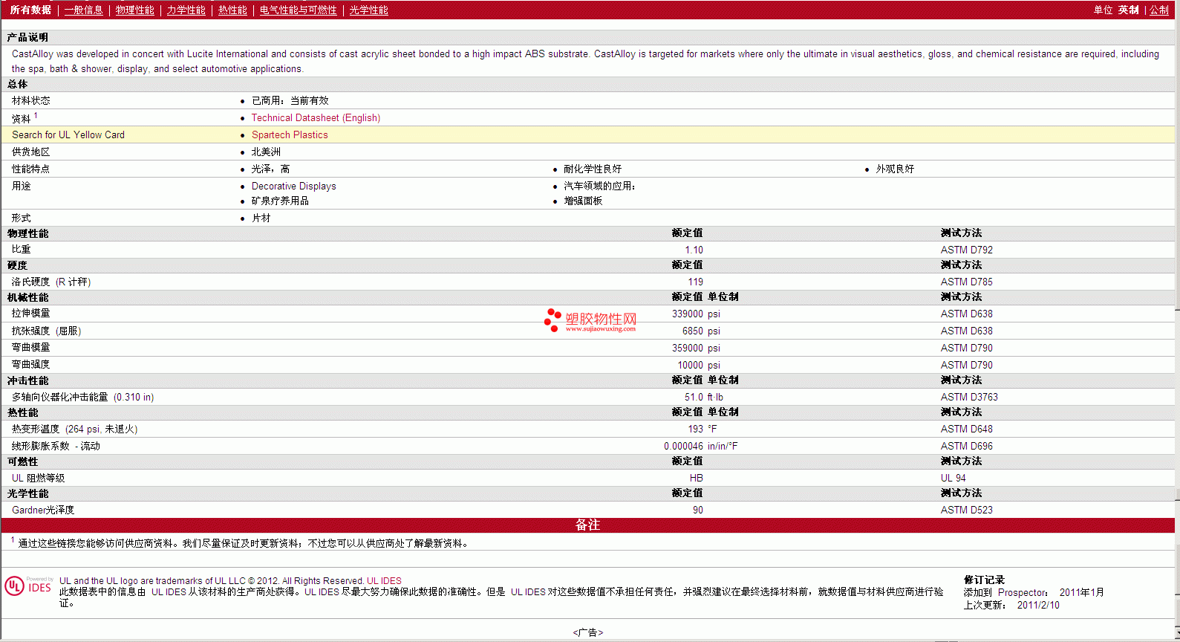Image resolution: width=1180 pixels, height=642 pixels.
Task: Click the 193 °F deflection temperature
Action: [x=703, y=429]
